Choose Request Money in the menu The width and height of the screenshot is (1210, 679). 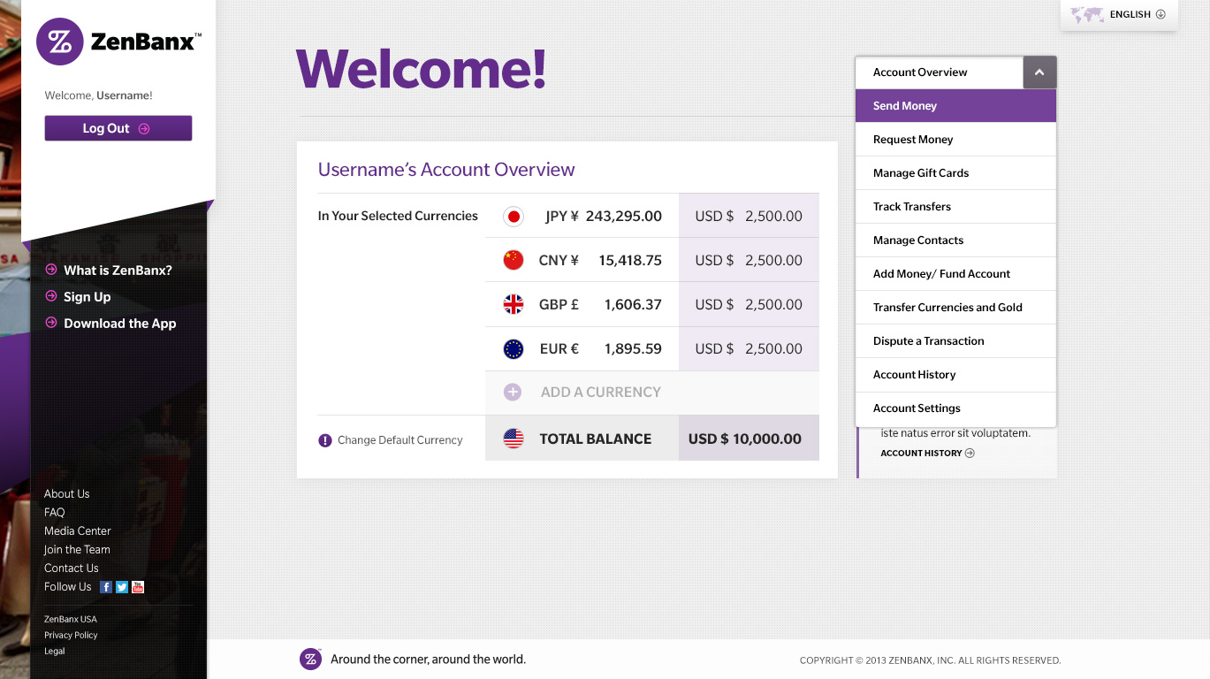[x=955, y=140]
